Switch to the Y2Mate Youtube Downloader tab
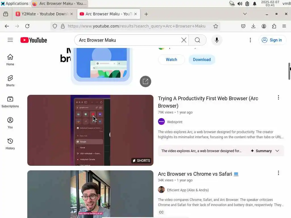 pos(44,14)
